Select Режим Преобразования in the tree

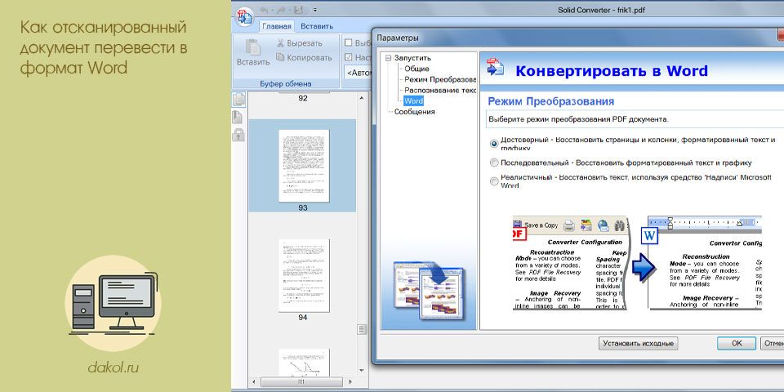click(x=440, y=79)
